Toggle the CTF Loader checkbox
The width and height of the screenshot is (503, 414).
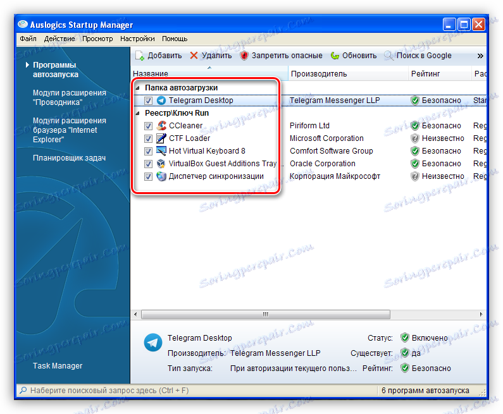(148, 138)
